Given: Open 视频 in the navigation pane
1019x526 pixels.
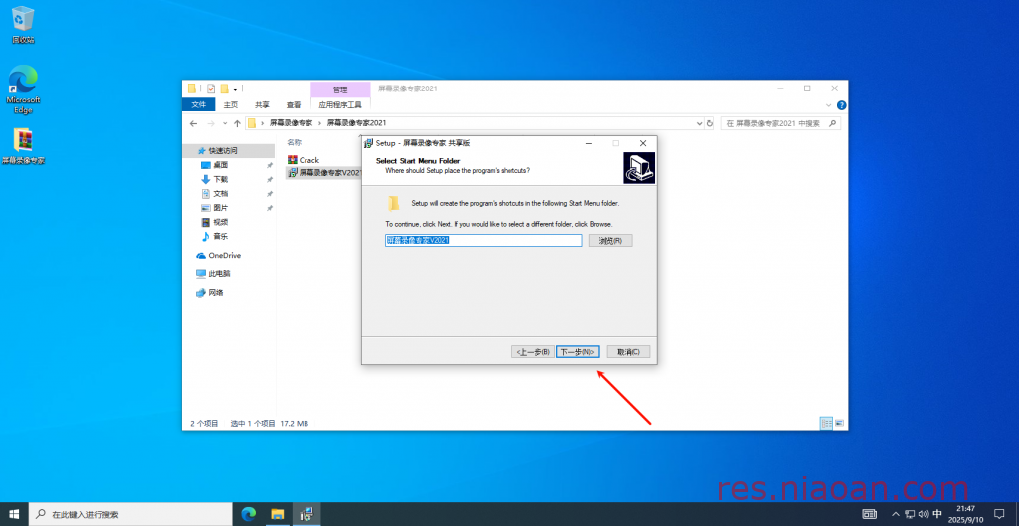Looking at the screenshot, I should click(220, 222).
